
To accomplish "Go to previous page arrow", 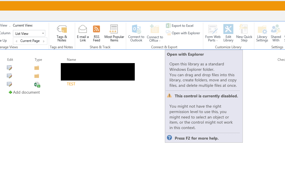I will [x=16, y=41].
